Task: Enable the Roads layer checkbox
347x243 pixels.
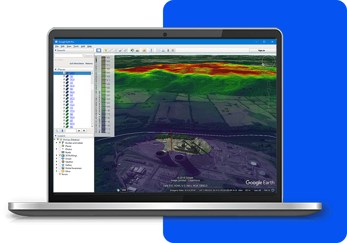Action: (x=60, y=152)
